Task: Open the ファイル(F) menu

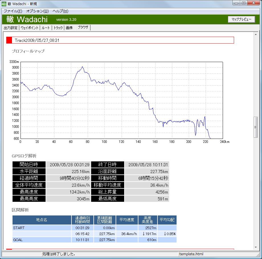Action: click(13, 11)
